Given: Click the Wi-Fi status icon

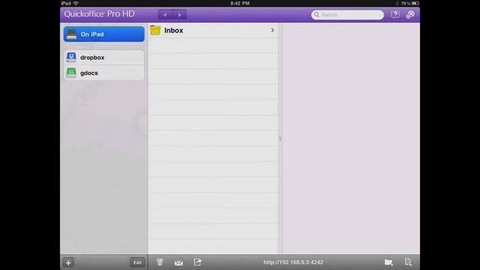Looking at the screenshot, I should pyautogui.click(x=76, y=3).
